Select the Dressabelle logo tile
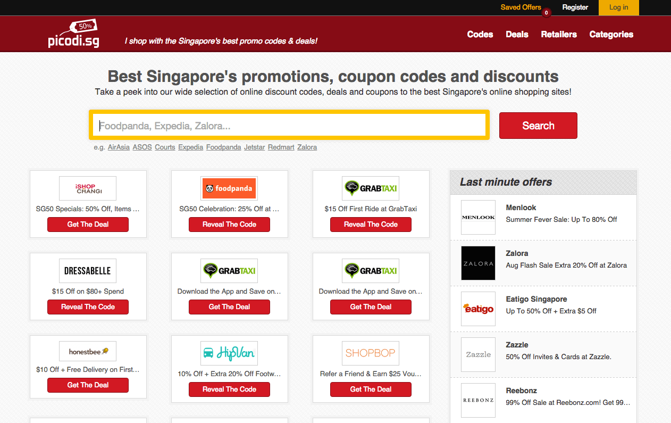The width and height of the screenshot is (671, 423). click(88, 271)
